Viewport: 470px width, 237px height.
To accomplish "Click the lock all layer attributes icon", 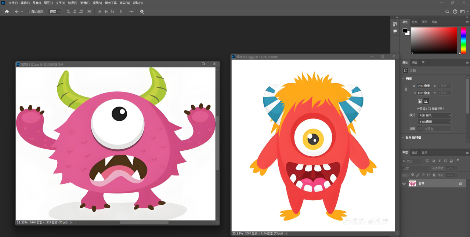I will (x=434, y=175).
